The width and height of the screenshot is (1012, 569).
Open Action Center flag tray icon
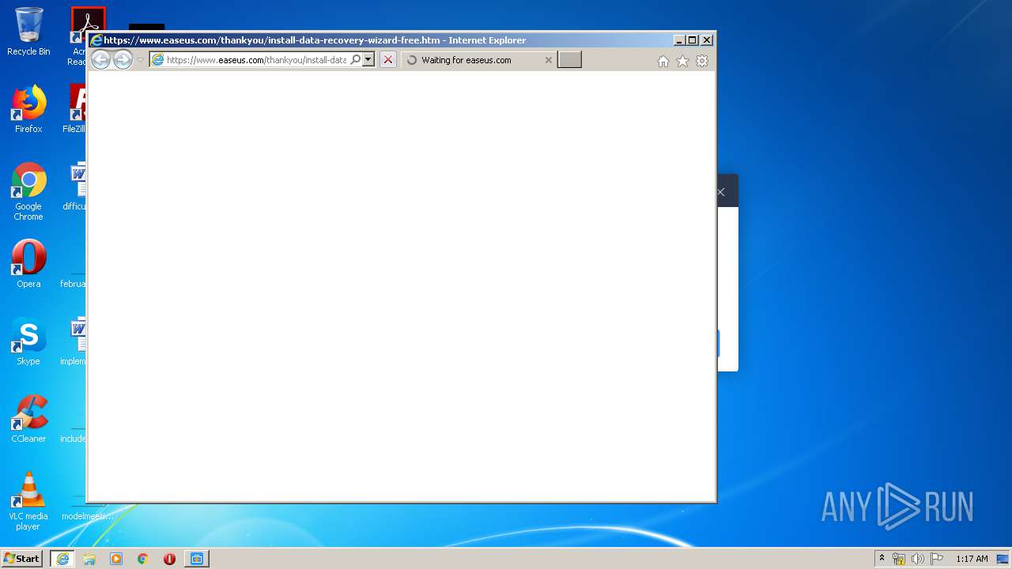(937, 559)
